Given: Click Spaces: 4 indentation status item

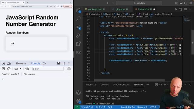Looking at the screenshot, I should click(x=142, y=107).
